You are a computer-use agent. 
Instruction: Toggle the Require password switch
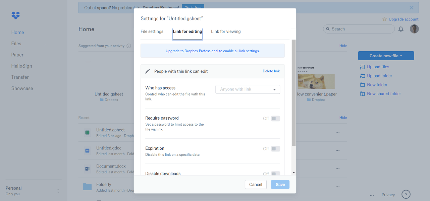(275, 119)
